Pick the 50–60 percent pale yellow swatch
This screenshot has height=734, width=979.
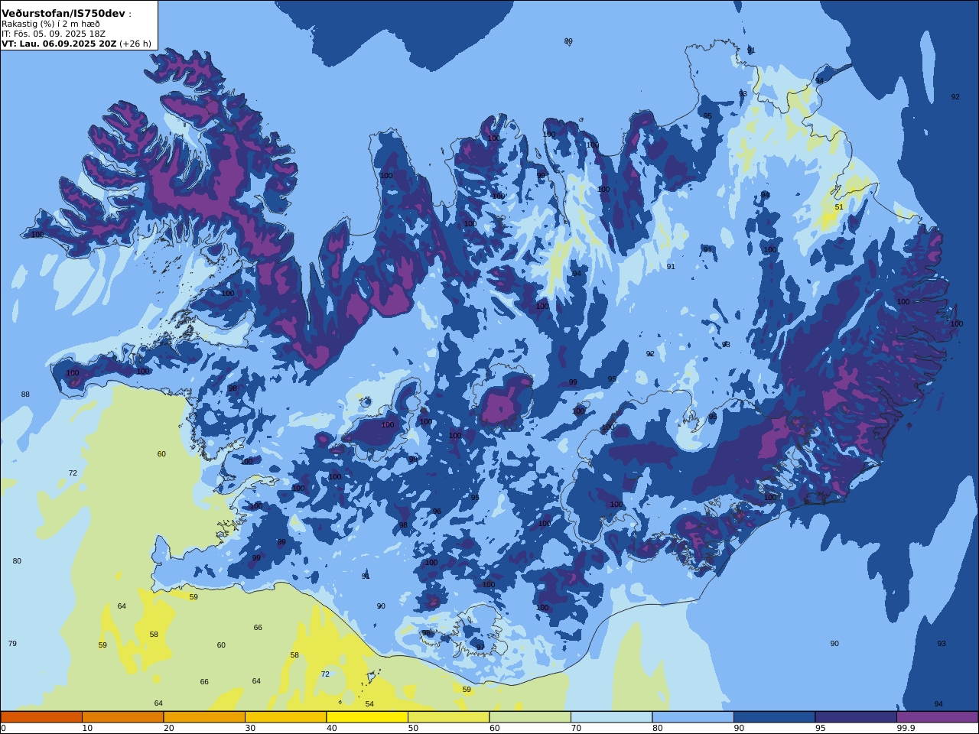click(448, 717)
